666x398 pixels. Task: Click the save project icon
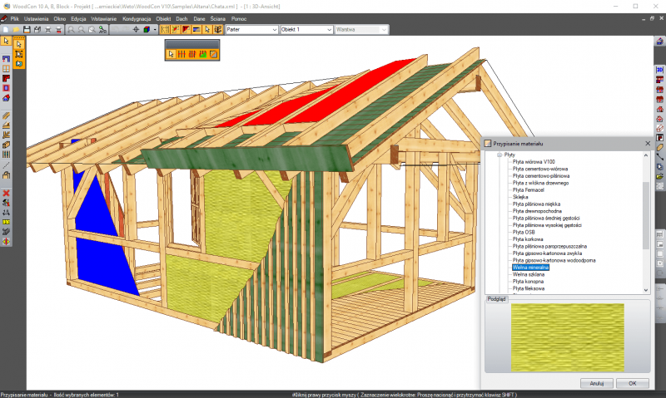27,30
